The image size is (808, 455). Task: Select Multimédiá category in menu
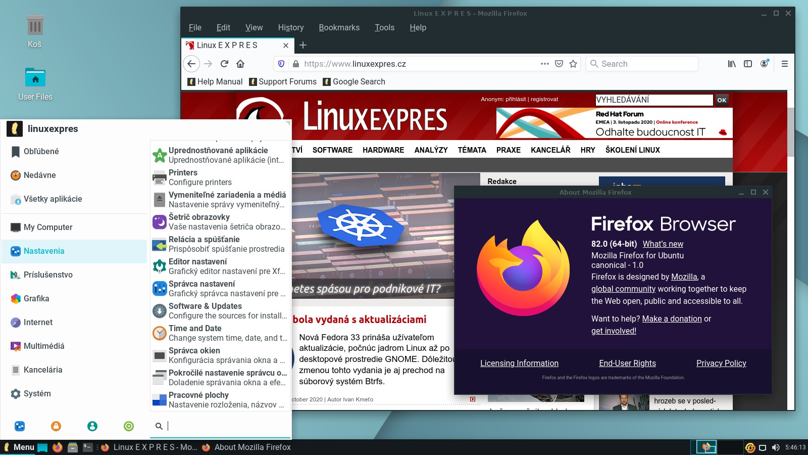44,346
